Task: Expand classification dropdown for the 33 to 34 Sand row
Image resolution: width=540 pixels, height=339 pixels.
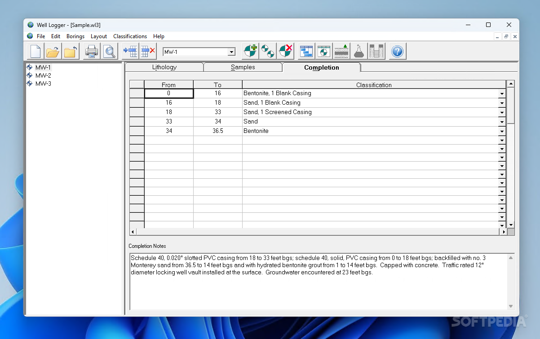Action: click(x=502, y=122)
